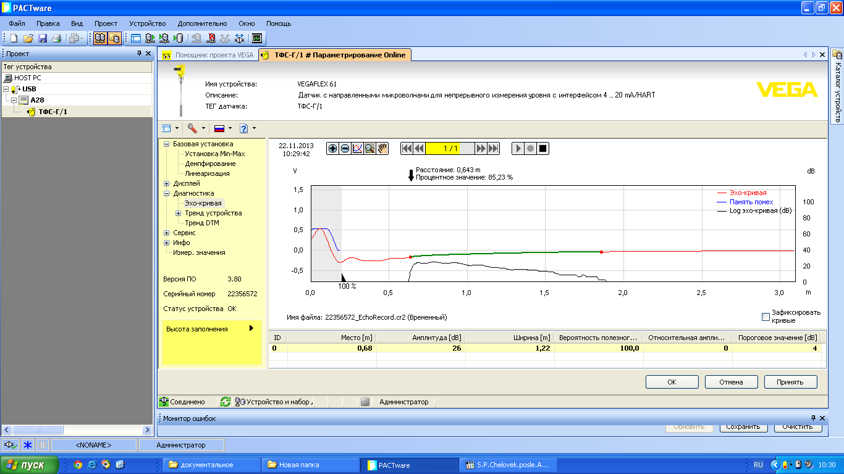
Task: Click the curve selection chart icon
Action: point(357,148)
